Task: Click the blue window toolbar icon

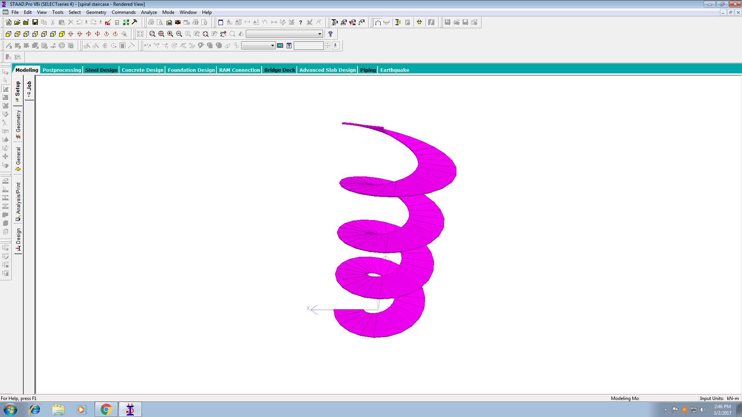Action: pos(221,22)
